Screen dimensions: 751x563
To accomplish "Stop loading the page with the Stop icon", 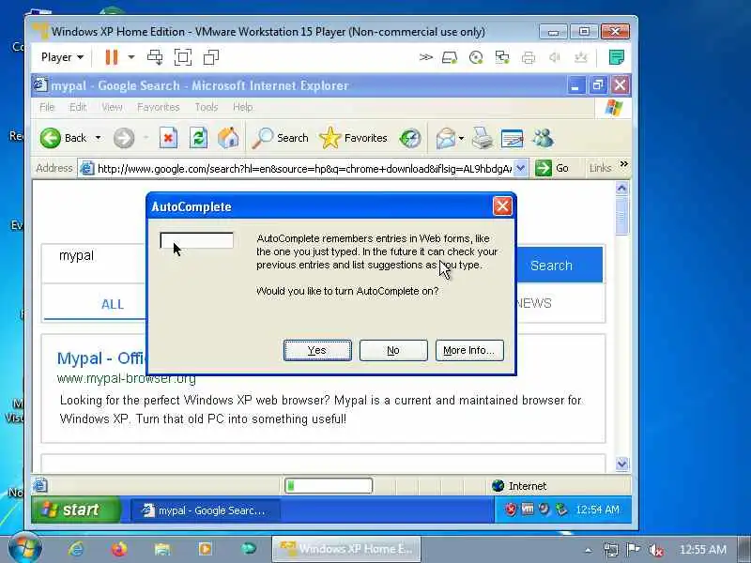I will (168, 138).
